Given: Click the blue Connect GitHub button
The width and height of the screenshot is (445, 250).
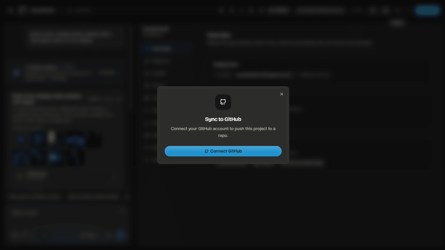Looking at the screenshot, I should pos(223,151).
